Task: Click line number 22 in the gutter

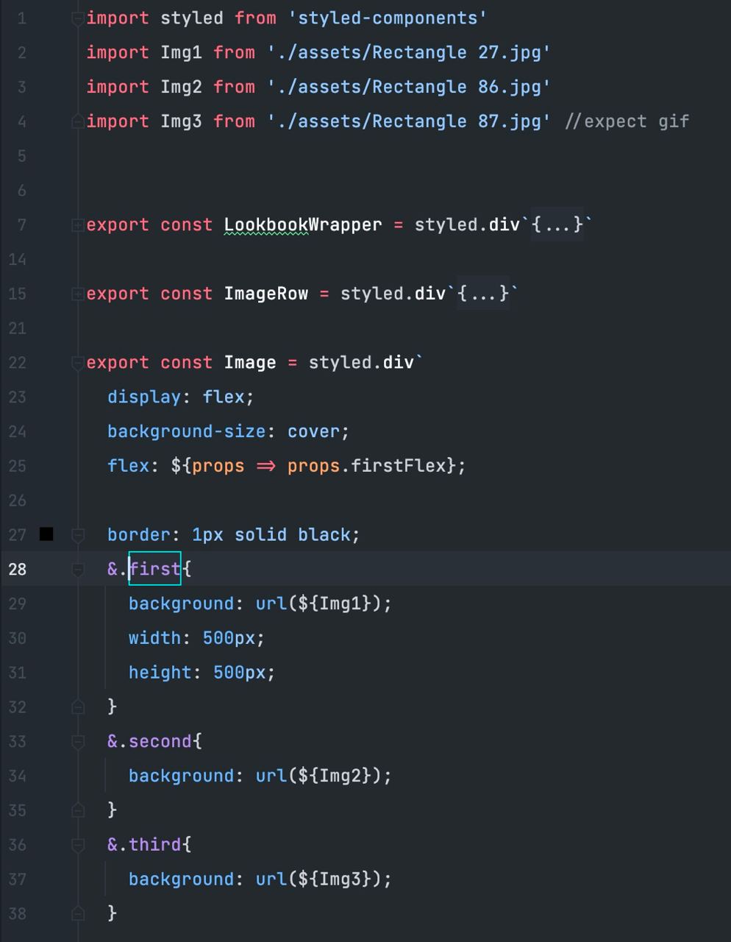Action: tap(17, 363)
